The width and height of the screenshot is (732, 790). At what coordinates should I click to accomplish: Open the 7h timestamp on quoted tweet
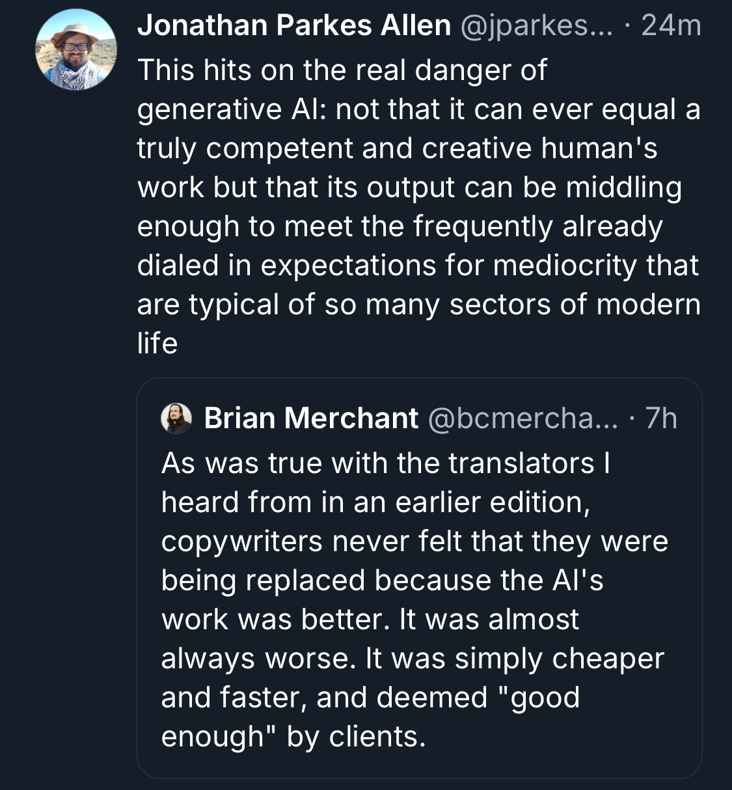pos(660,418)
